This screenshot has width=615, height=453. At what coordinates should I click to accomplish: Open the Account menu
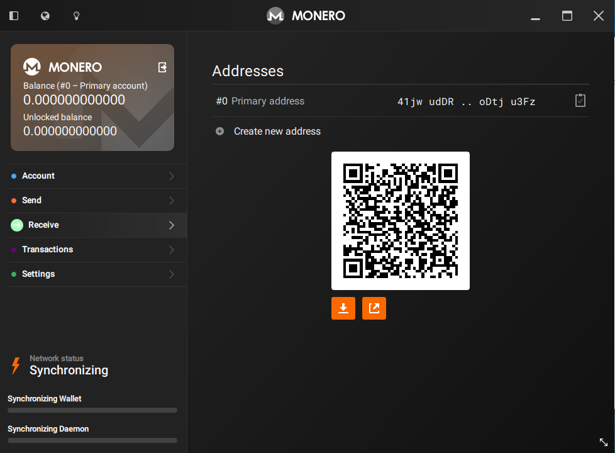(97, 176)
